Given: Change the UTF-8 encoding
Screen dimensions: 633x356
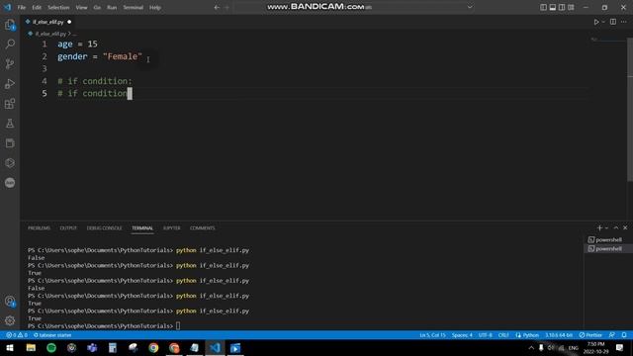Looking at the screenshot, I should click(486, 335).
